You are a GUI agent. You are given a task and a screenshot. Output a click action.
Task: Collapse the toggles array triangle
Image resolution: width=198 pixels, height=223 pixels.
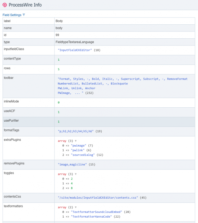click(x=76, y=174)
